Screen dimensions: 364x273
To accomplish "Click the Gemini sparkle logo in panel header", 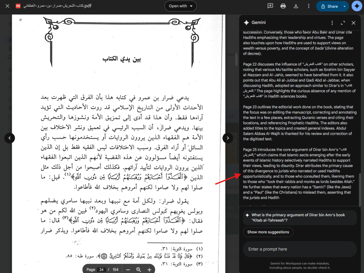I will coord(246,22).
